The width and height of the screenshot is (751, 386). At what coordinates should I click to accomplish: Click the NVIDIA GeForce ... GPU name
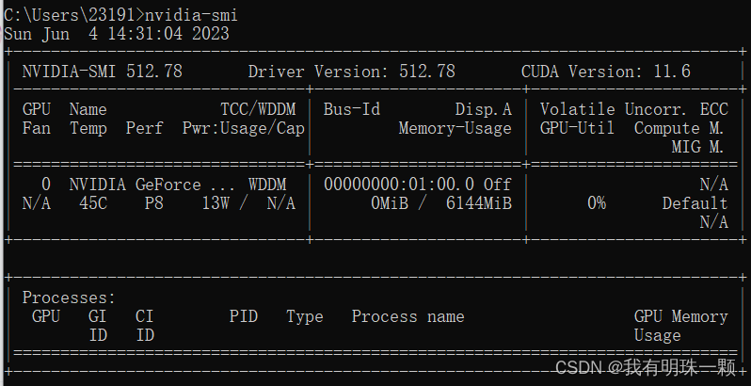click(x=152, y=185)
